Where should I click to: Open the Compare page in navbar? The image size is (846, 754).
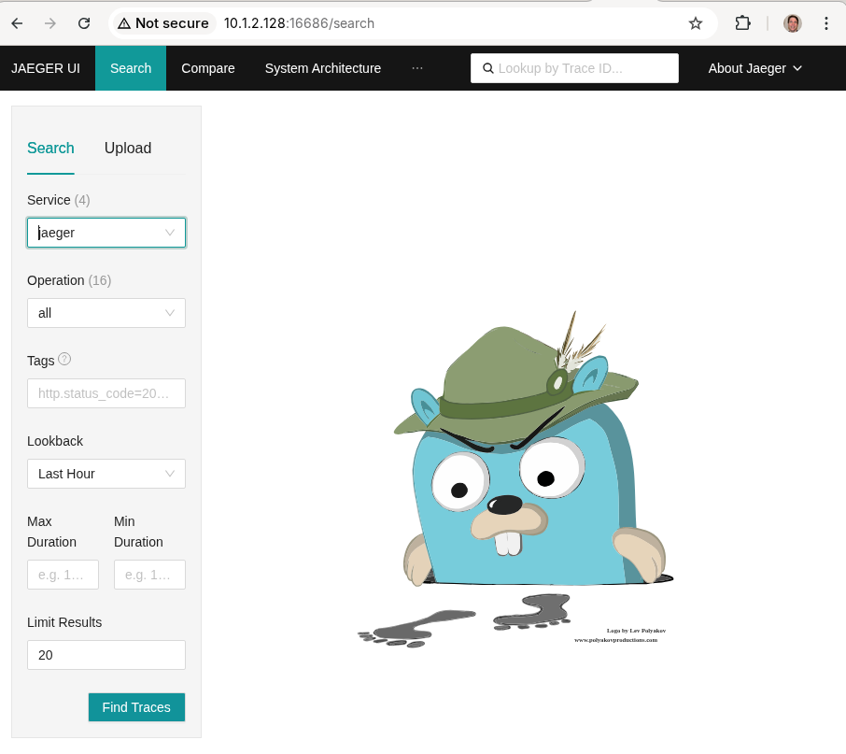coord(207,68)
